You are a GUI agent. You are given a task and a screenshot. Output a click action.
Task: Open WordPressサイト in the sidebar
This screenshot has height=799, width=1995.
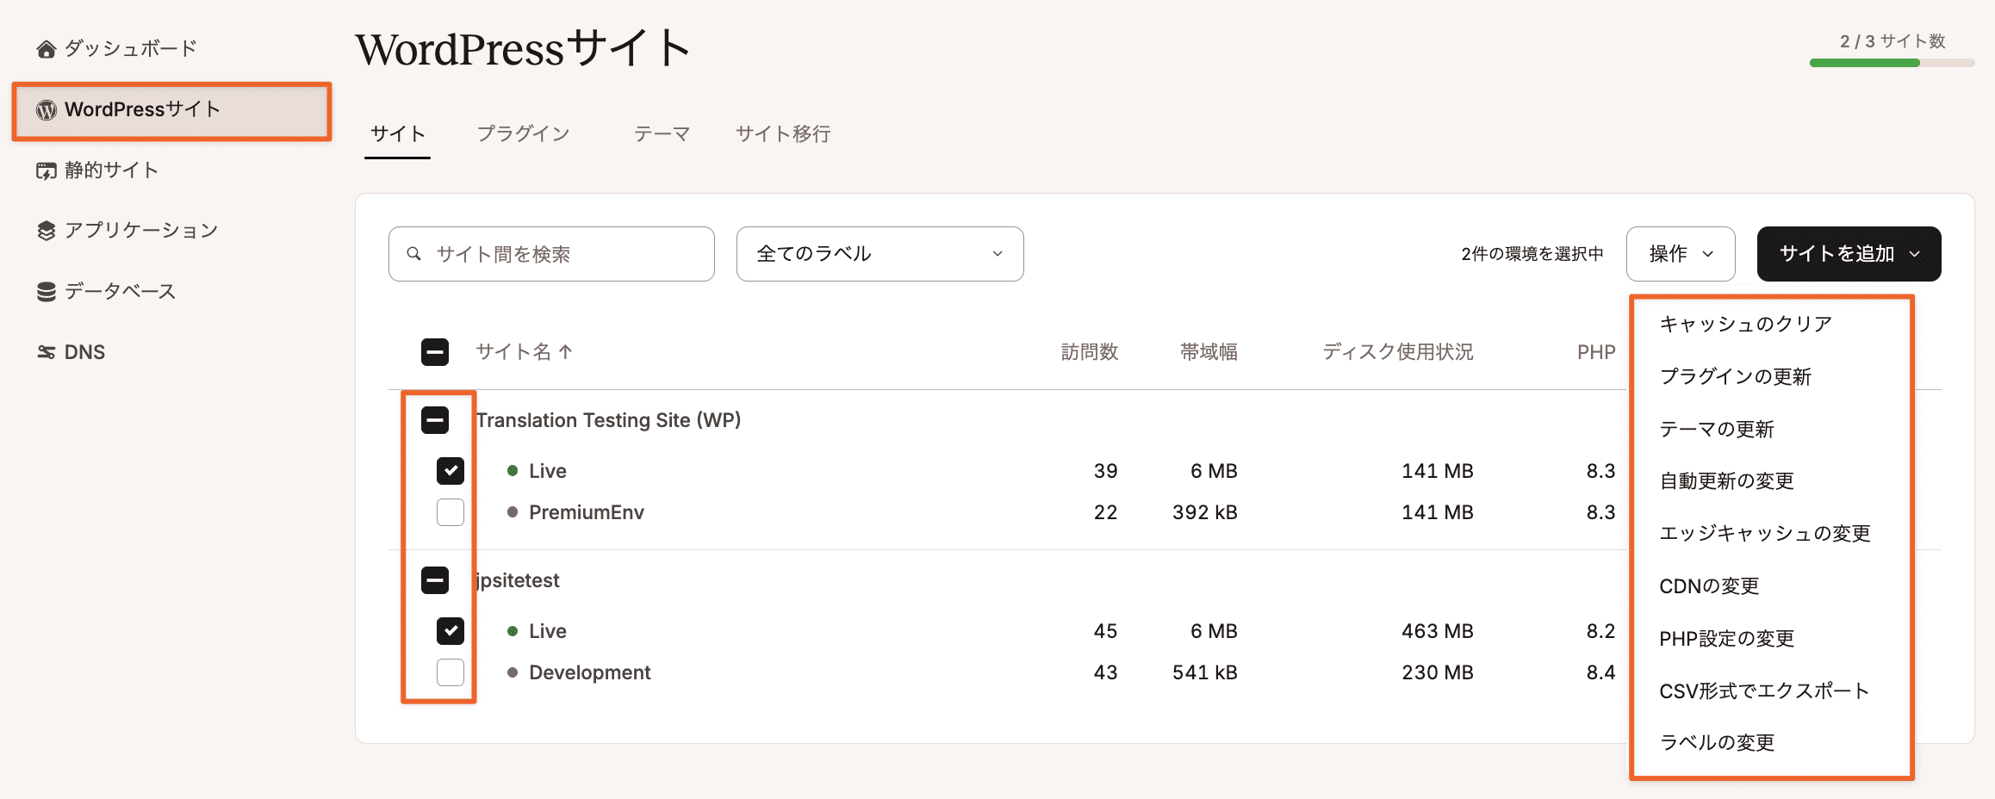coord(172,110)
